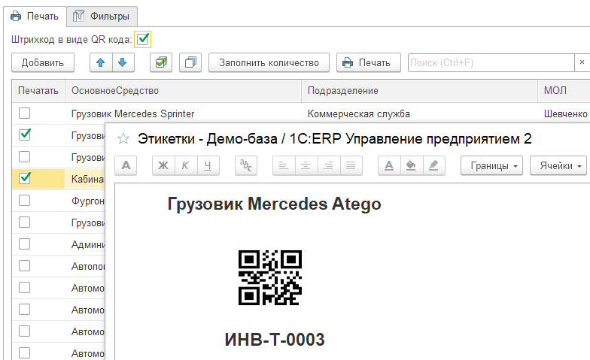Screen dimensions: 590x360
Task: Align text left
Action: pyautogui.click(x=284, y=165)
